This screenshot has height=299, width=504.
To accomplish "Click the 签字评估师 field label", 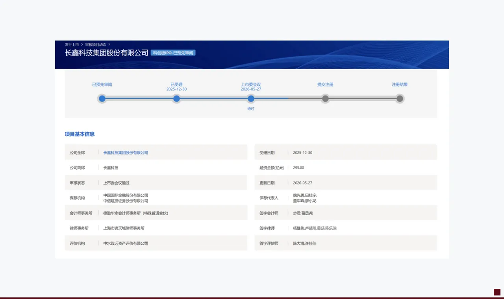I will (269, 244).
